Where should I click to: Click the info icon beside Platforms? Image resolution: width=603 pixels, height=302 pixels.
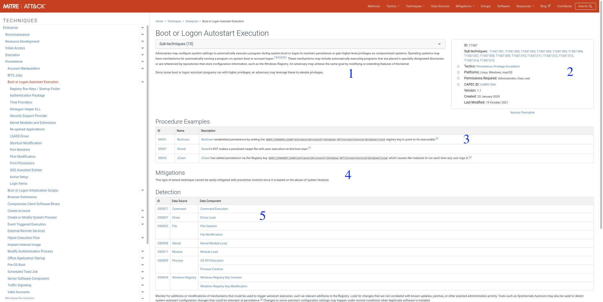[458, 72]
